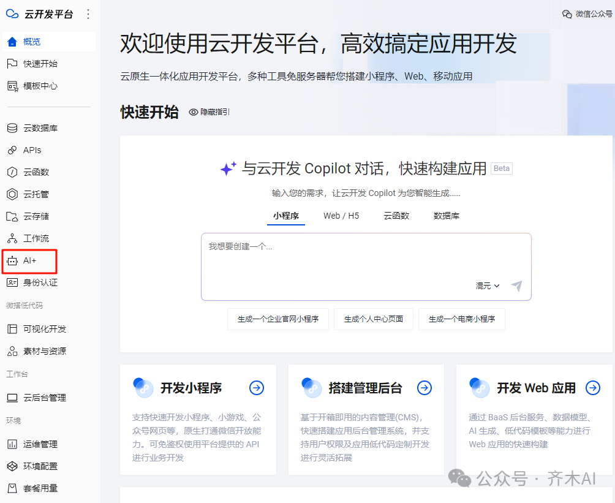Toggle 隐藏指引 eye icon
This screenshot has height=503, width=615.
tap(194, 112)
